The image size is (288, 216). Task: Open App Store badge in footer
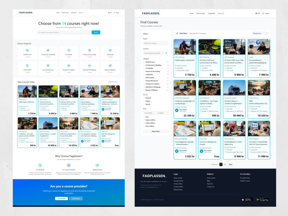tap(247, 200)
